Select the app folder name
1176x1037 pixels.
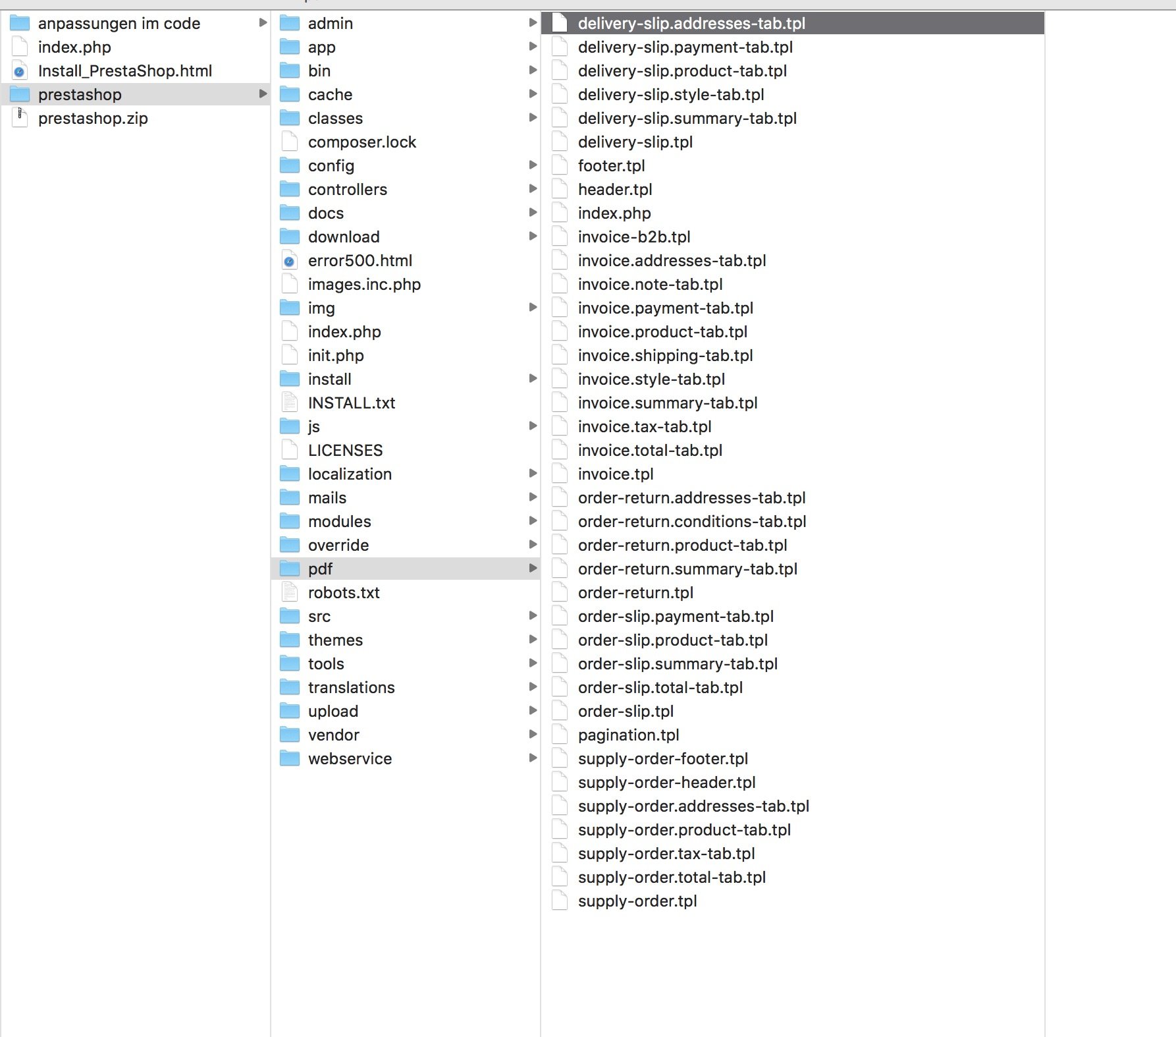point(322,47)
